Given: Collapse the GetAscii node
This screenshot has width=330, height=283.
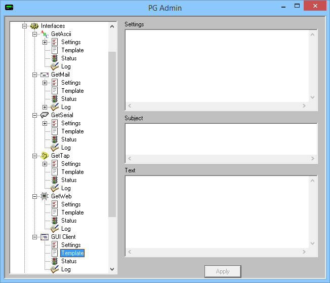Looking at the screenshot, I should click(x=34, y=34).
